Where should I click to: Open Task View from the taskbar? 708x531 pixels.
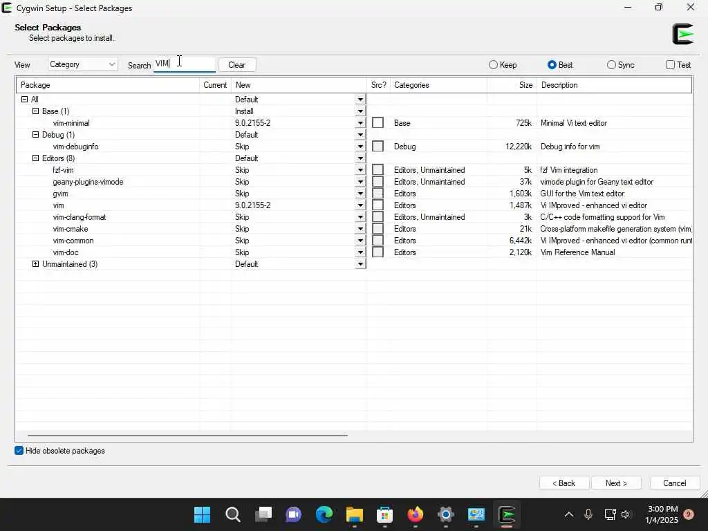coord(263,514)
